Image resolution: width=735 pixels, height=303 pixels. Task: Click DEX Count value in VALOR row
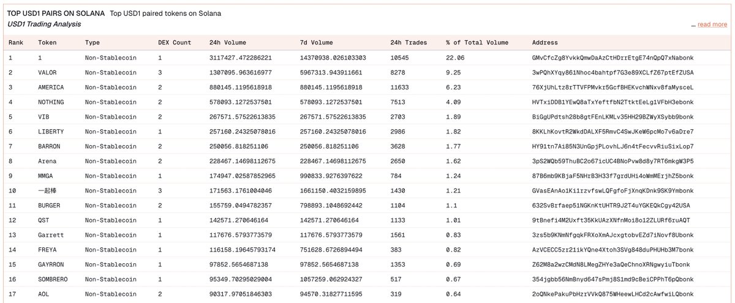(160, 72)
